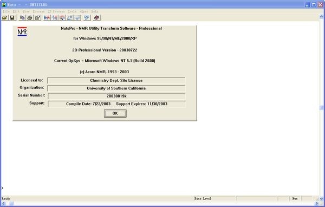Screen dimensions: 325x207
Task: Click the save floppy disk icon
Action: point(12,18)
